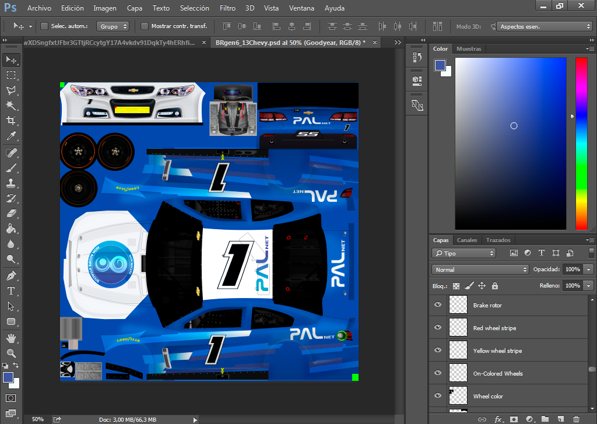Pick the Eyedropper tool
The height and width of the screenshot is (424, 597).
tap(11, 136)
